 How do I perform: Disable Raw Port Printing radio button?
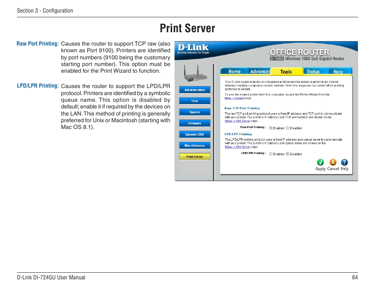coord(287,128)
